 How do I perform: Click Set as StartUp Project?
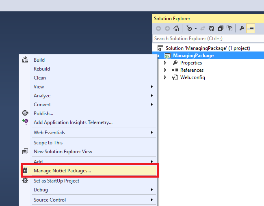point(56,181)
